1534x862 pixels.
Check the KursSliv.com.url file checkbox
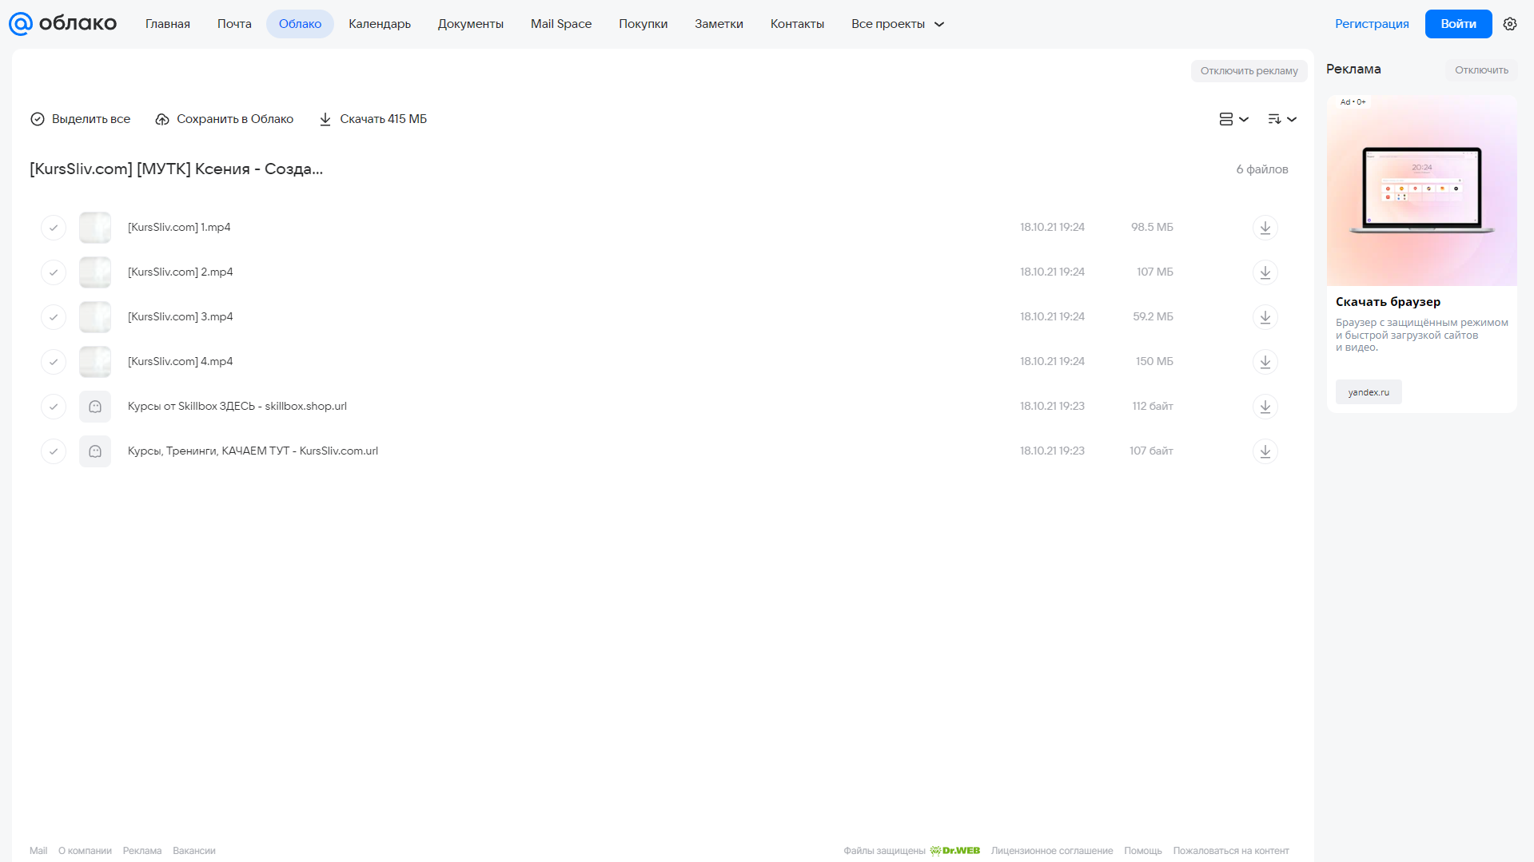(54, 451)
